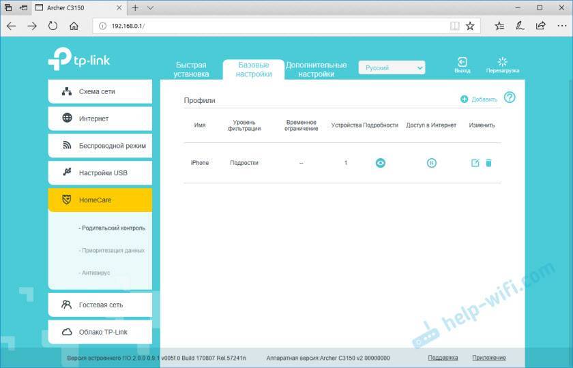Click Добавить to add a profile
Viewport: 573px width, 368px height.
tap(479, 99)
